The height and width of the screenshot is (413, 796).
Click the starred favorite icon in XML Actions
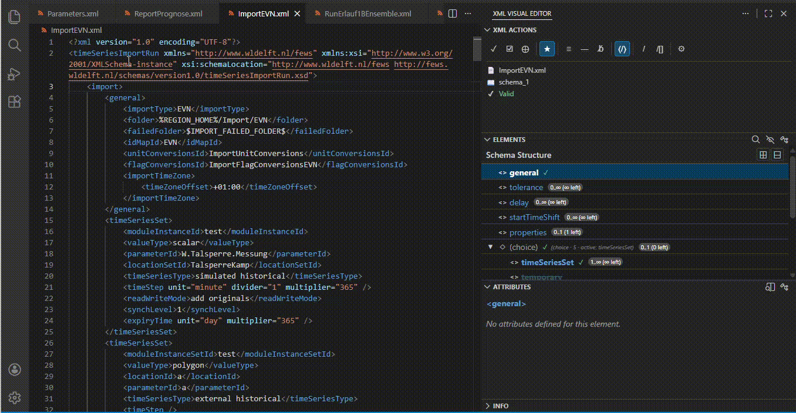(x=547, y=49)
